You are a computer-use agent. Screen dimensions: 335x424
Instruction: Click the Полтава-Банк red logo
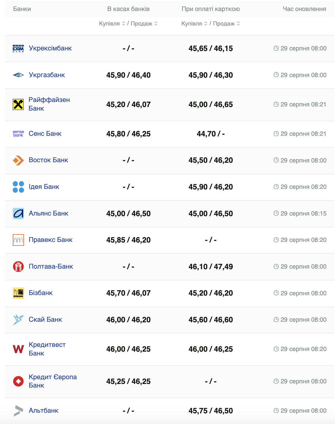[x=18, y=267]
